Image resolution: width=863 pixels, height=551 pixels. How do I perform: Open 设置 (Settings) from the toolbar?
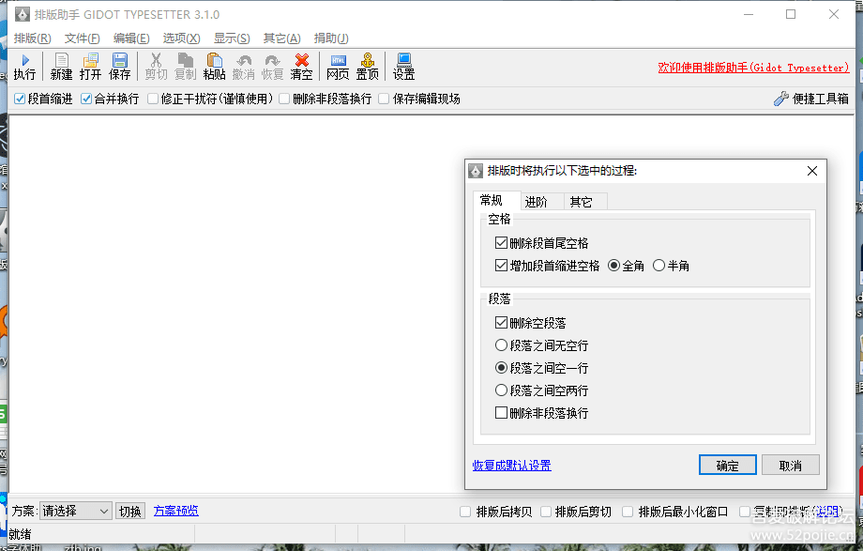[403, 67]
